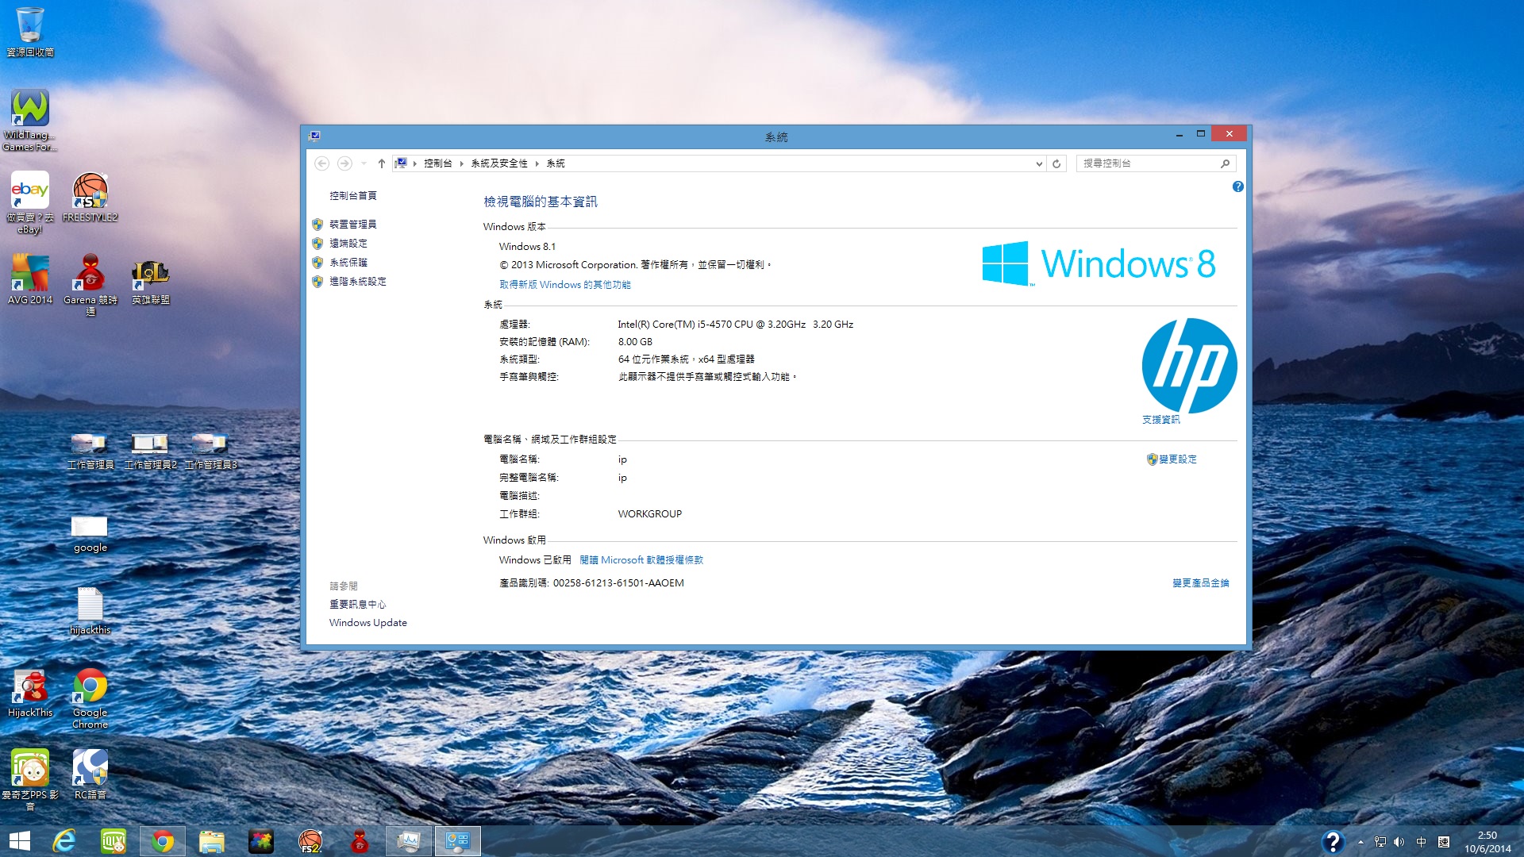This screenshot has width=1524, height=857.
Task: Open the 工作管理員 screenshot file
Action: (x=90, y=451)
